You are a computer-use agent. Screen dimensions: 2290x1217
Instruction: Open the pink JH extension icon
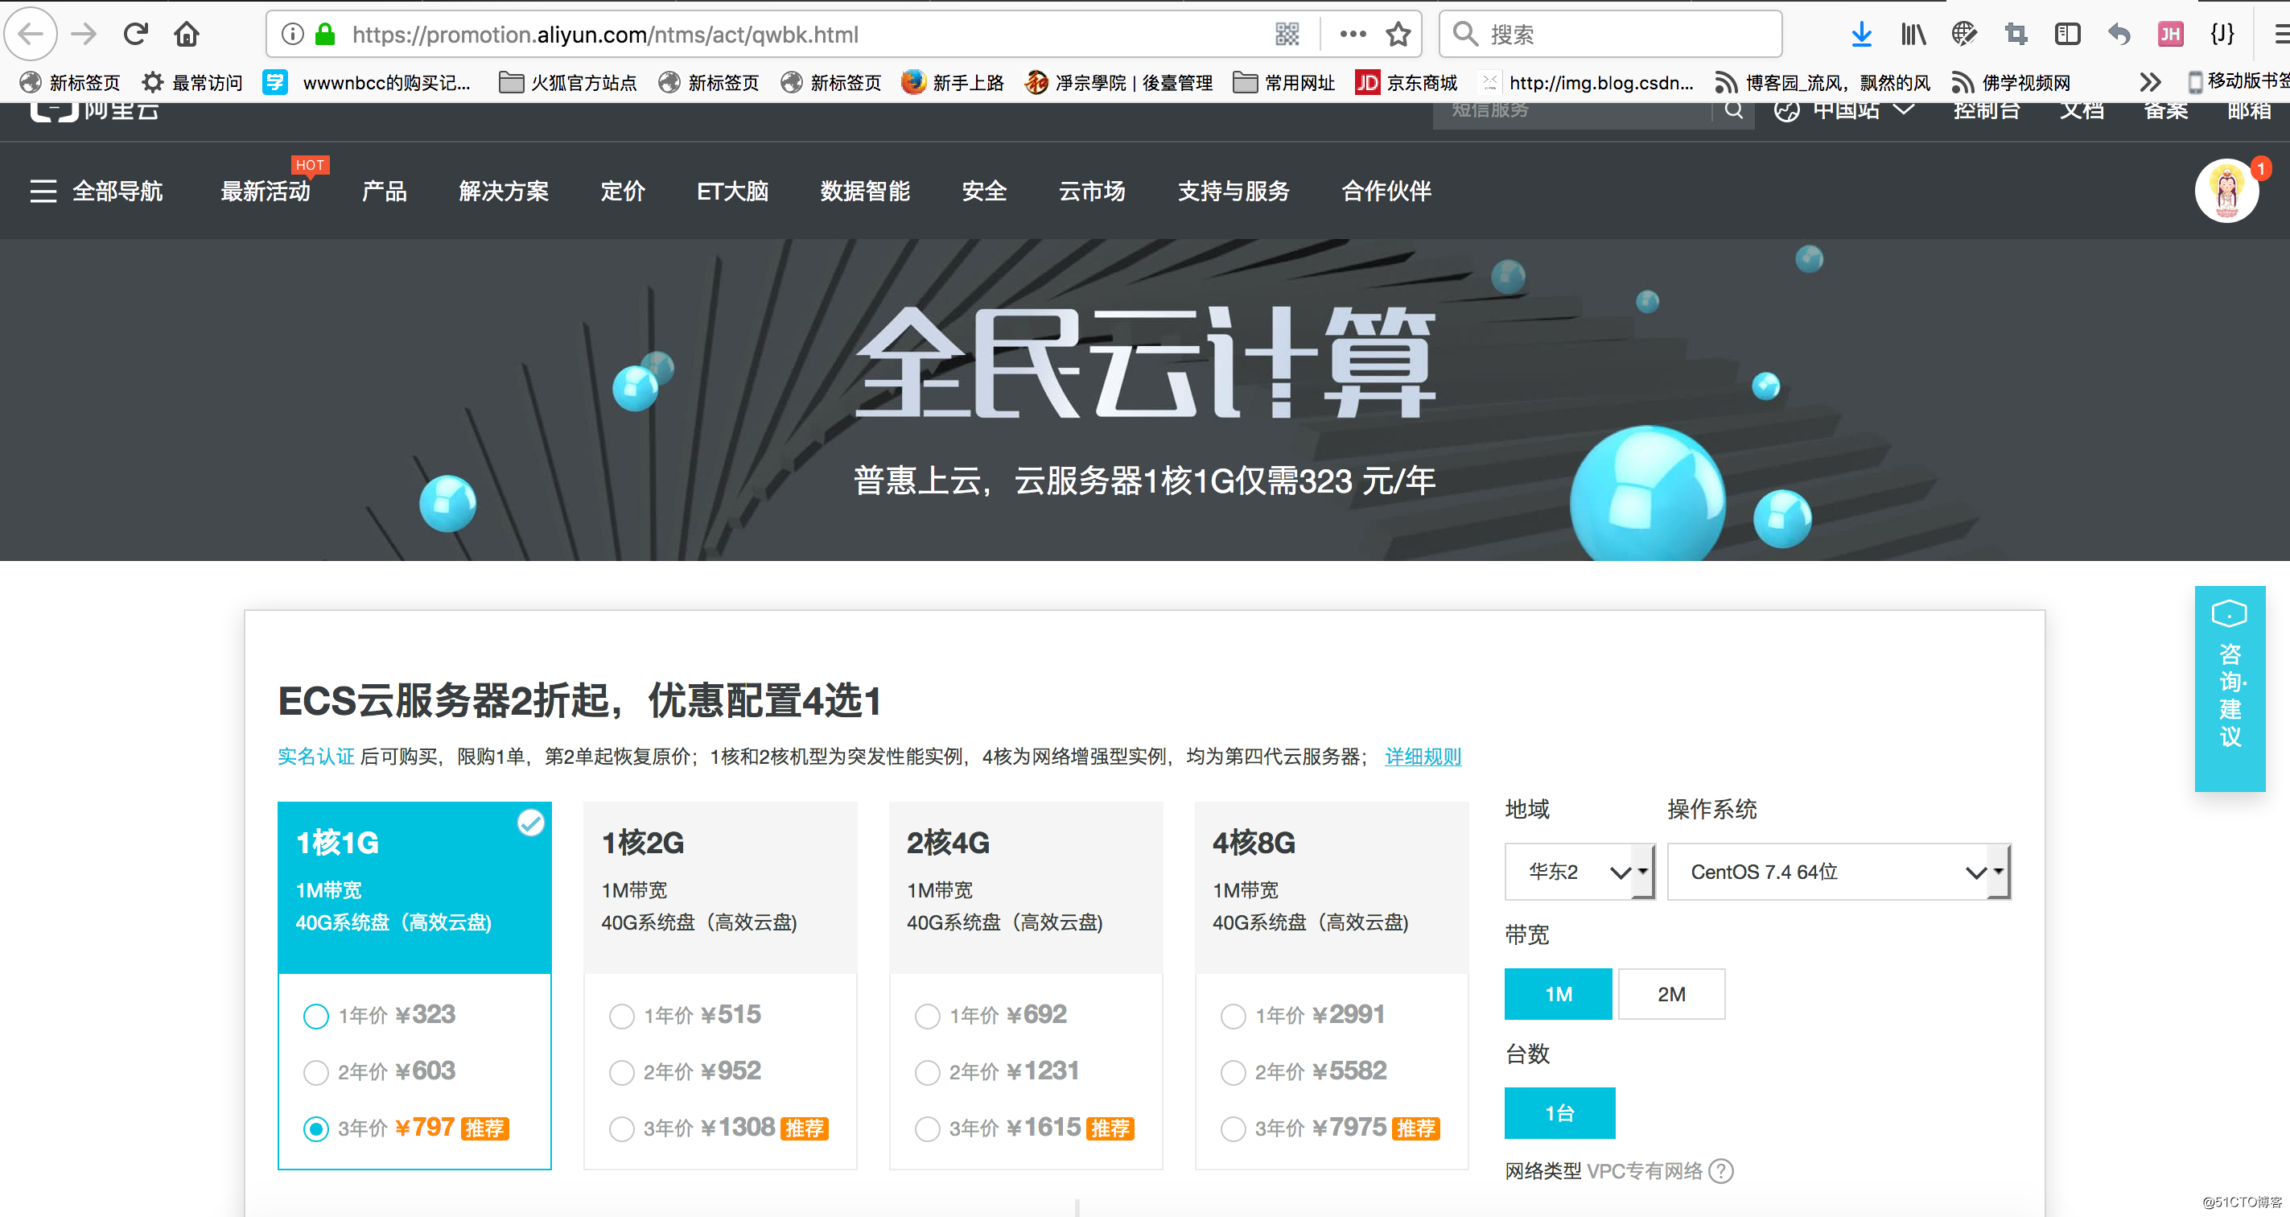2171,35
